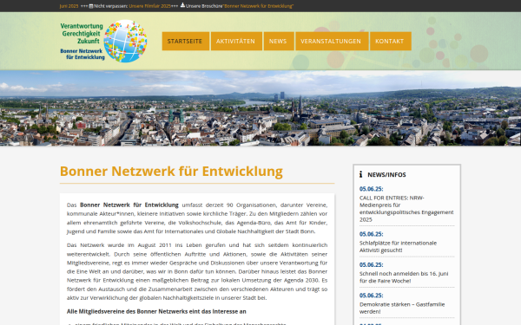Click the text 'Nicht verpassen:' in top bar

pos(110,6)
